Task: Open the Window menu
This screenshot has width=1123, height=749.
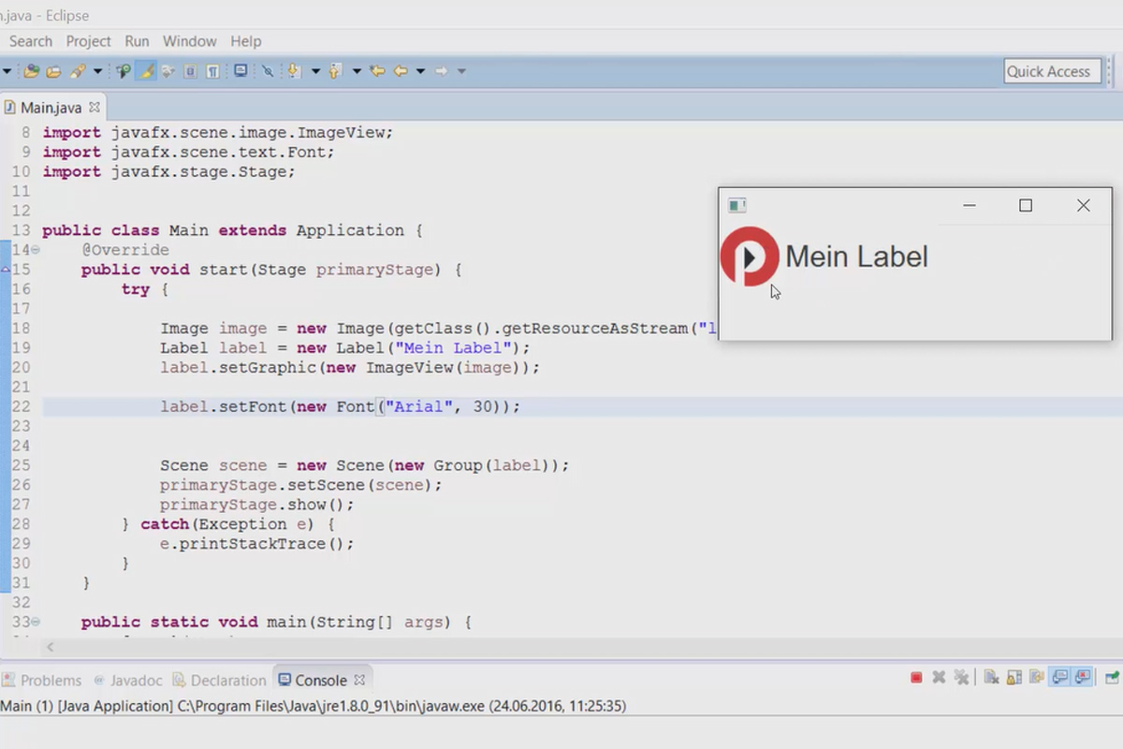Action: [x=189, y=41]
